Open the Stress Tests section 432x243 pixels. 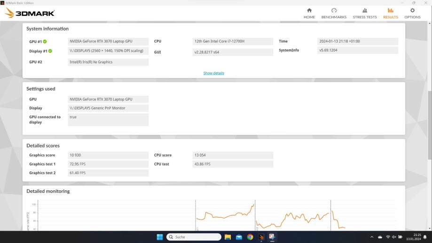click(364, 13)
